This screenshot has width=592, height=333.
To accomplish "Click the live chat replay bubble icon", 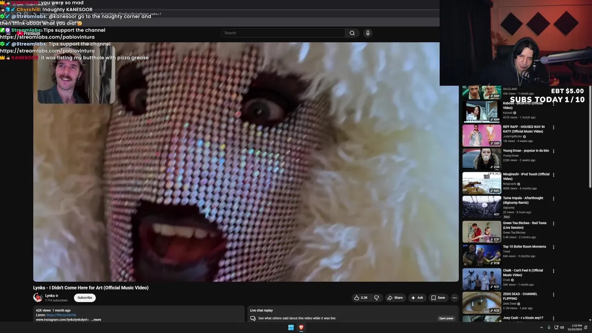I will 253,318.
